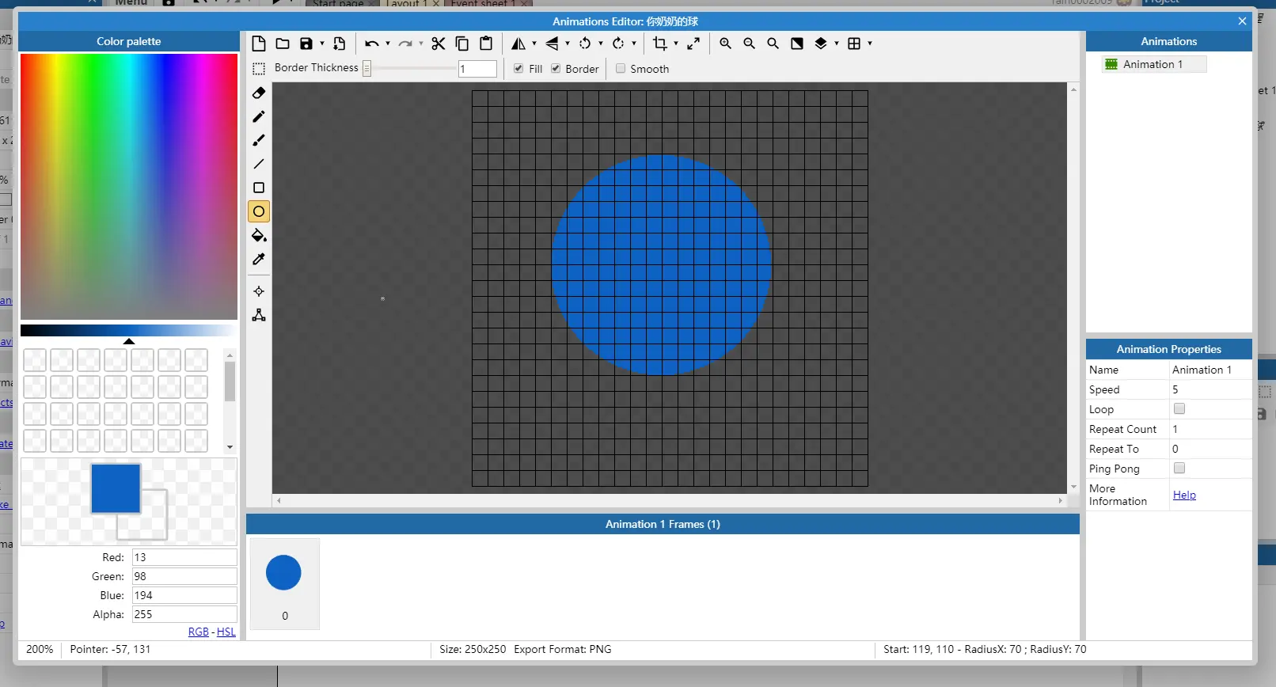Select the image points origin tool
This screenshot has height=687, width=1276.
(259, 291)
